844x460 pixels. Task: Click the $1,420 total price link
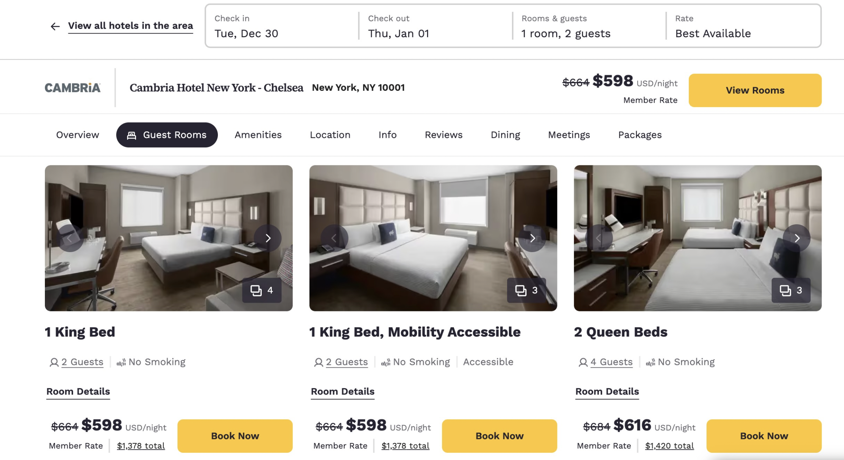(x=669, y=446)
